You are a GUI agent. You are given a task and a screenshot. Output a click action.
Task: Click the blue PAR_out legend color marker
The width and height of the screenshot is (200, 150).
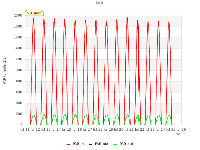90,144
